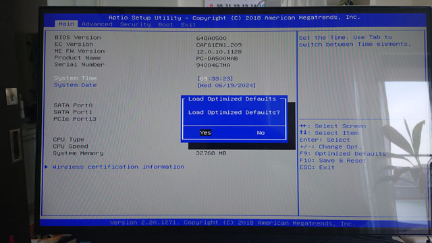
Task: Click the F10: Save & Reset hint
Action: click(333, 161)
